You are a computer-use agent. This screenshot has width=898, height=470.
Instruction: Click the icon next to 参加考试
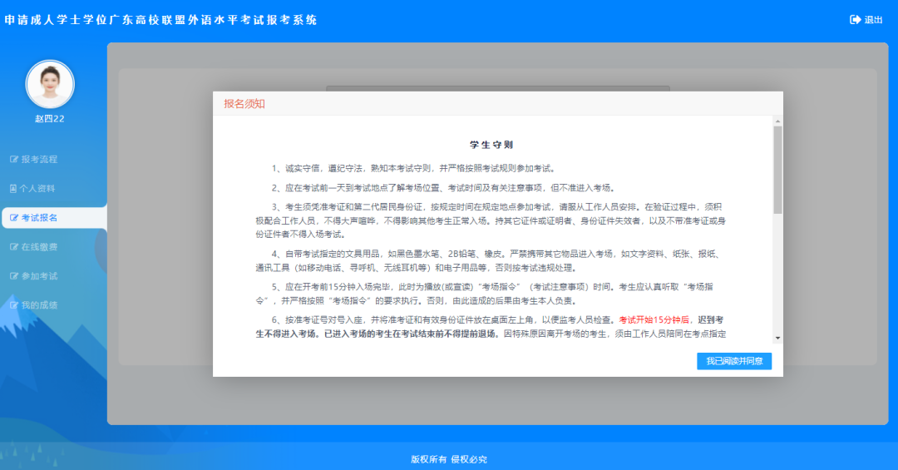click(x=13, y=276)
